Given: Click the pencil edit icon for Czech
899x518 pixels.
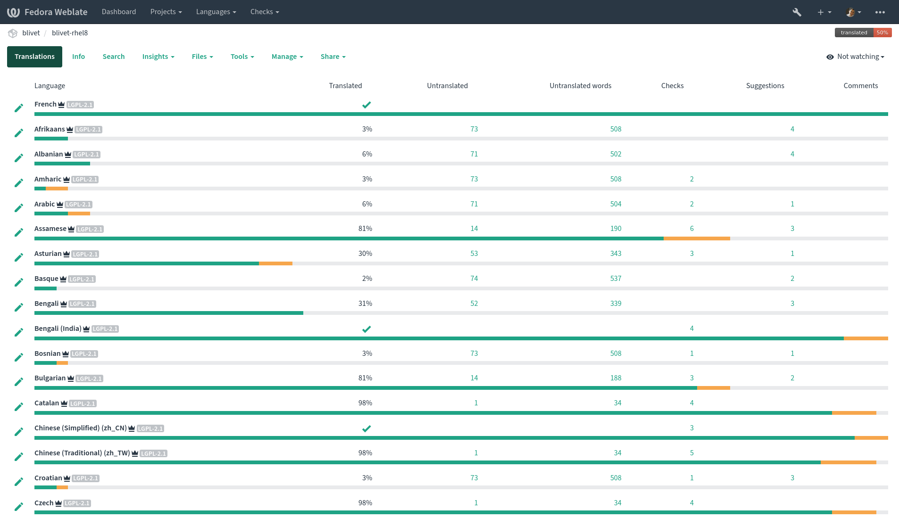Looking at the screenshot, I should point(19,507).
